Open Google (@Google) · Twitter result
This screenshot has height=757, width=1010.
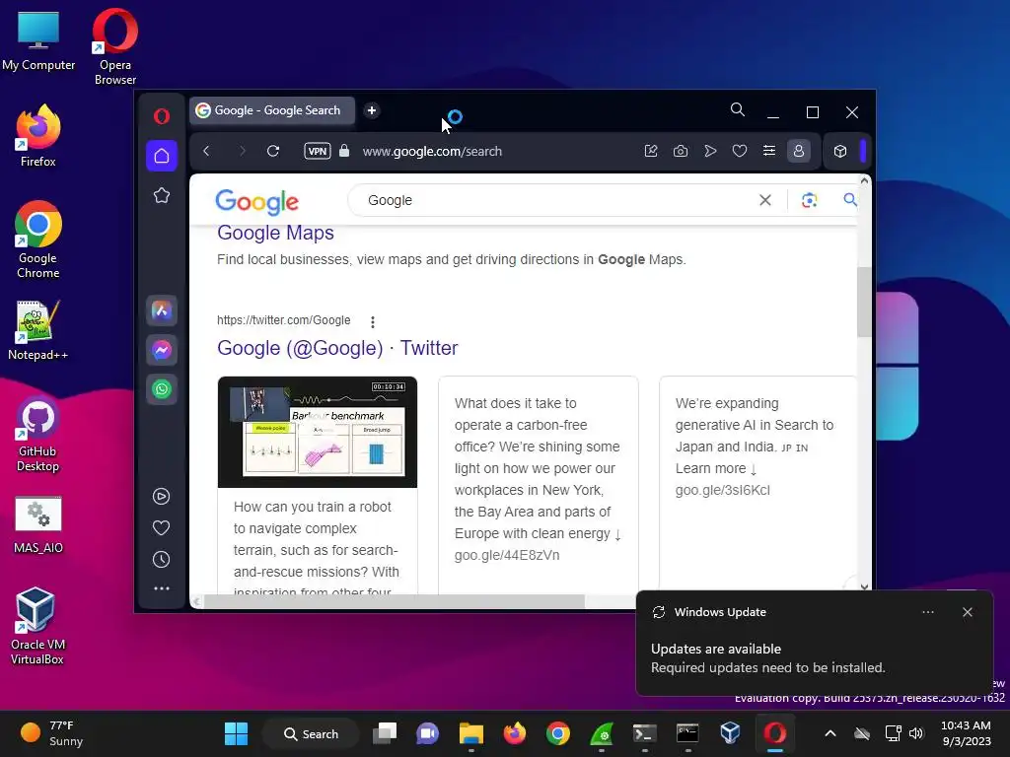pyautogui.click(x=337, y=348)
